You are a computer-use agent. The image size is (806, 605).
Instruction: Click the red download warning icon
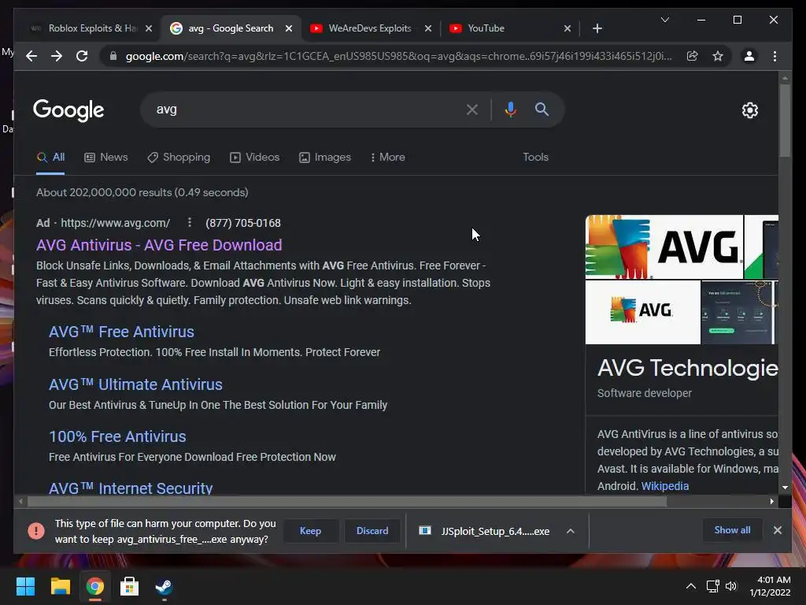coord(36,531)
